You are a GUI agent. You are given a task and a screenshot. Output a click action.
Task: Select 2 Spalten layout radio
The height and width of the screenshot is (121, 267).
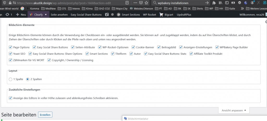coord(28,79)
